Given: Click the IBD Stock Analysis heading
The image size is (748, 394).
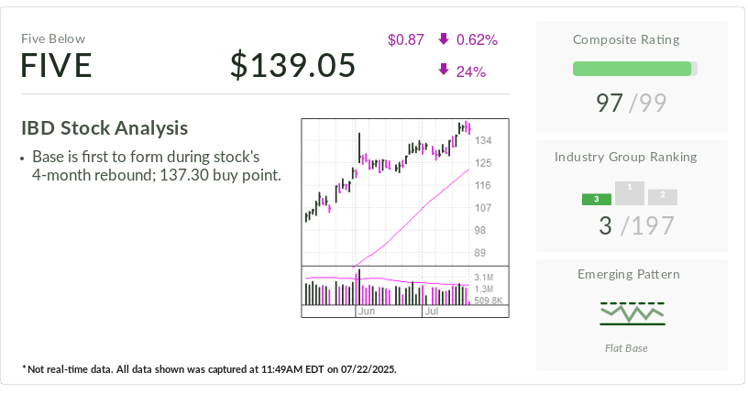Looking at the screenshot, I should (x=104, y=127).
